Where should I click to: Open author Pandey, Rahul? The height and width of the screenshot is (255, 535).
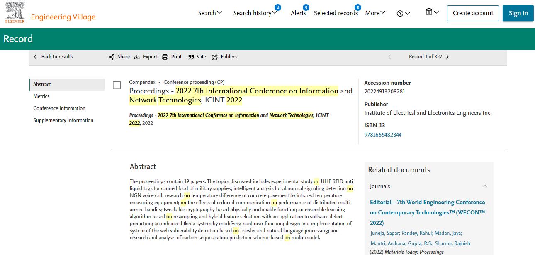[416, 233]
